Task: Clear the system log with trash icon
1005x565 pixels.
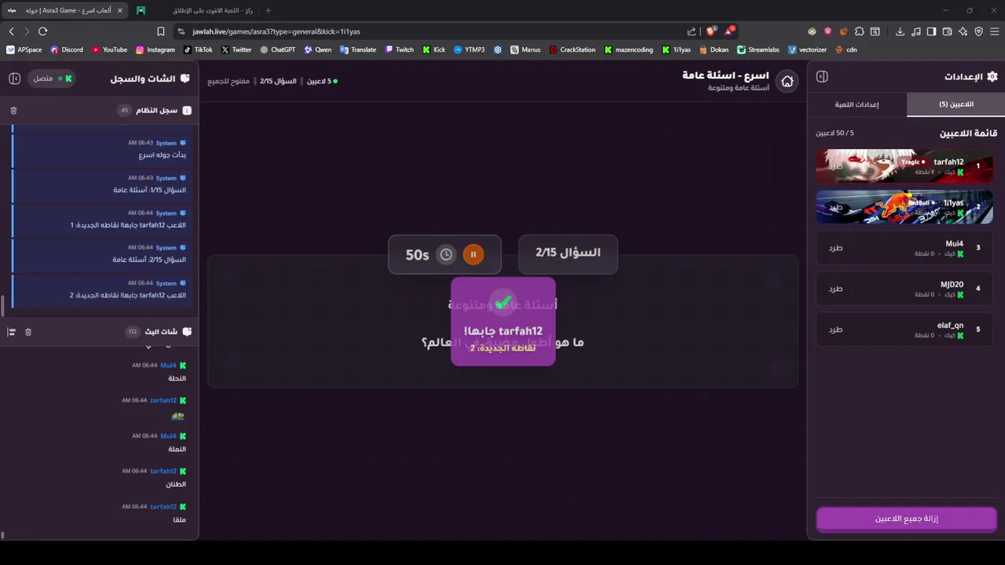Action: tap(13, 111)
